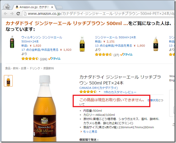This screenshot has width=176, height=143.
Task: Open ドリンク breadcrumb
Action: 35,68
